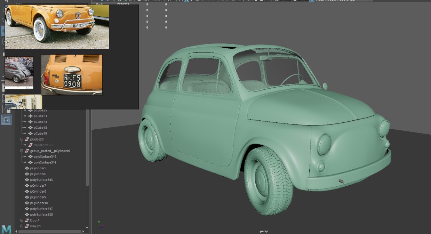Click the orange Fiat front reference thumbnail

pyautogui.click(x=57, y=27)
